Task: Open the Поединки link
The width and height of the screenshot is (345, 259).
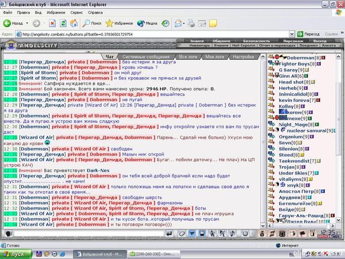Action: point(308,45)
